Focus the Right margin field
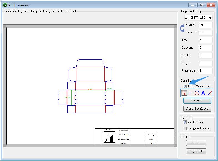Viewport: 218px width, 161px height. pyautogui.click(x=206, y=63)
